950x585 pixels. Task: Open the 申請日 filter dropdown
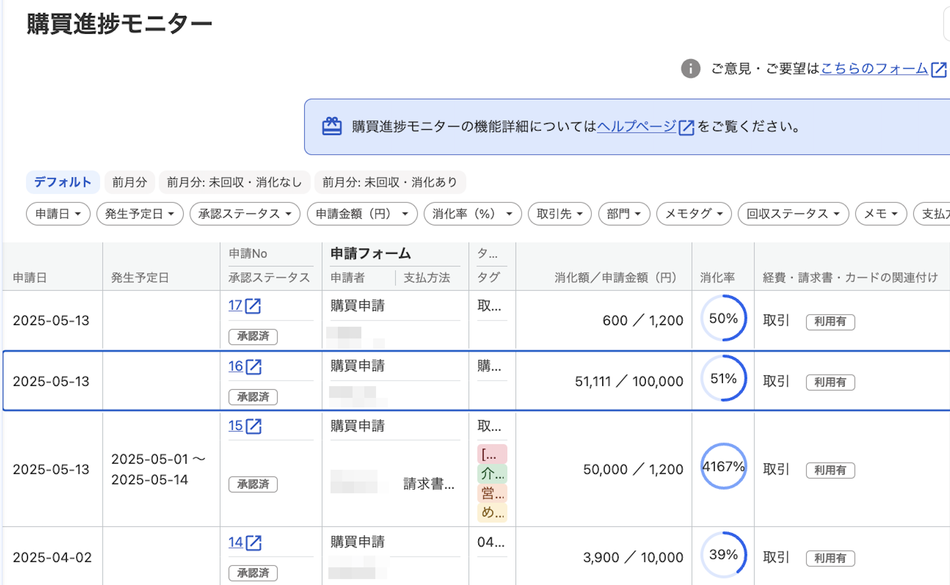(x=58, y=214)
